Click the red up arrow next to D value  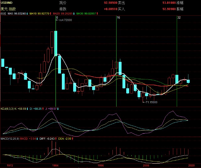[x=43, y=109]
